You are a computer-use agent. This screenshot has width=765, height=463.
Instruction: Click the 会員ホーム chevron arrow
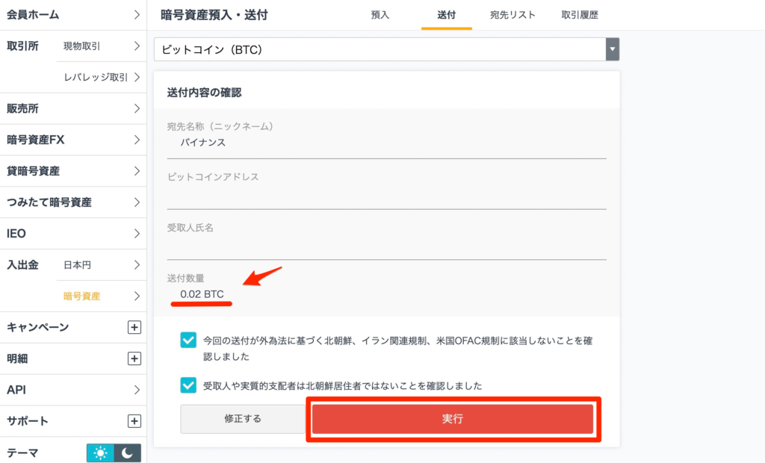pyautogui.click(x=137, y=14)
